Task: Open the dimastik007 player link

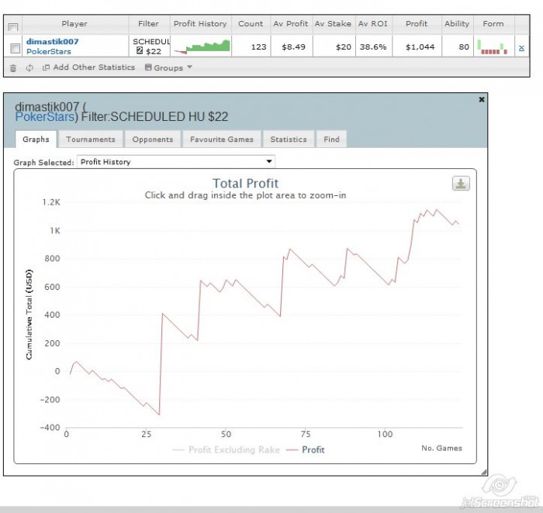Action: (52, 42)
